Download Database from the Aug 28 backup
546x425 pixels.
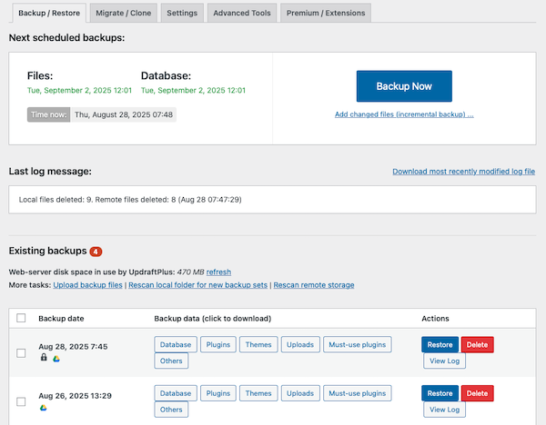click(174, 344)
